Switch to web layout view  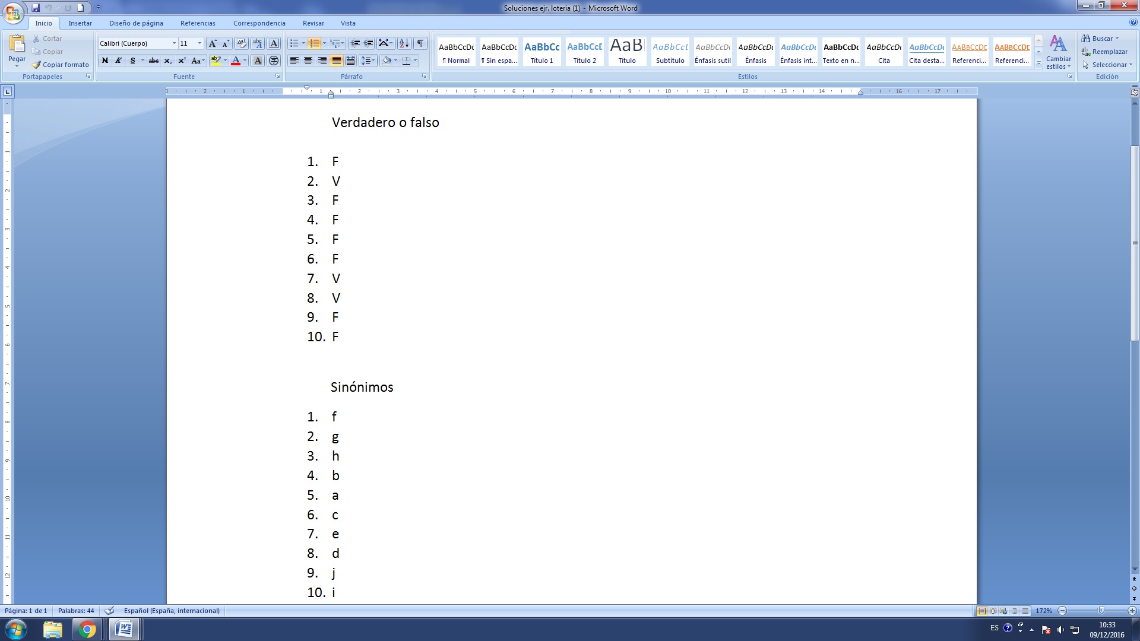pos(1003,611)
